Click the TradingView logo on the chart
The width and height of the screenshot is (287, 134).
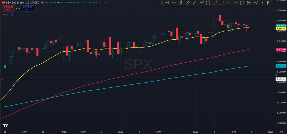(x=5, y=126)
